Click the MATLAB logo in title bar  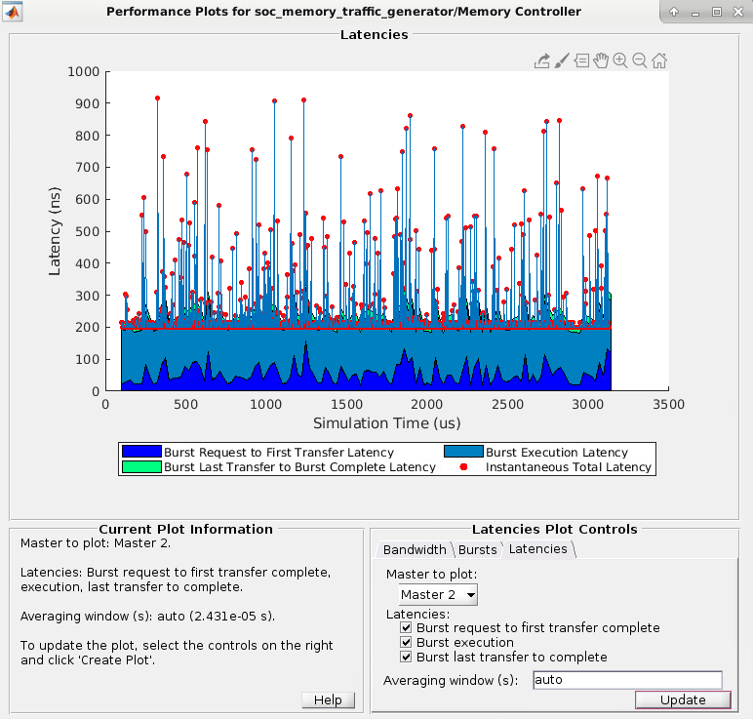[x=12, y=12]
